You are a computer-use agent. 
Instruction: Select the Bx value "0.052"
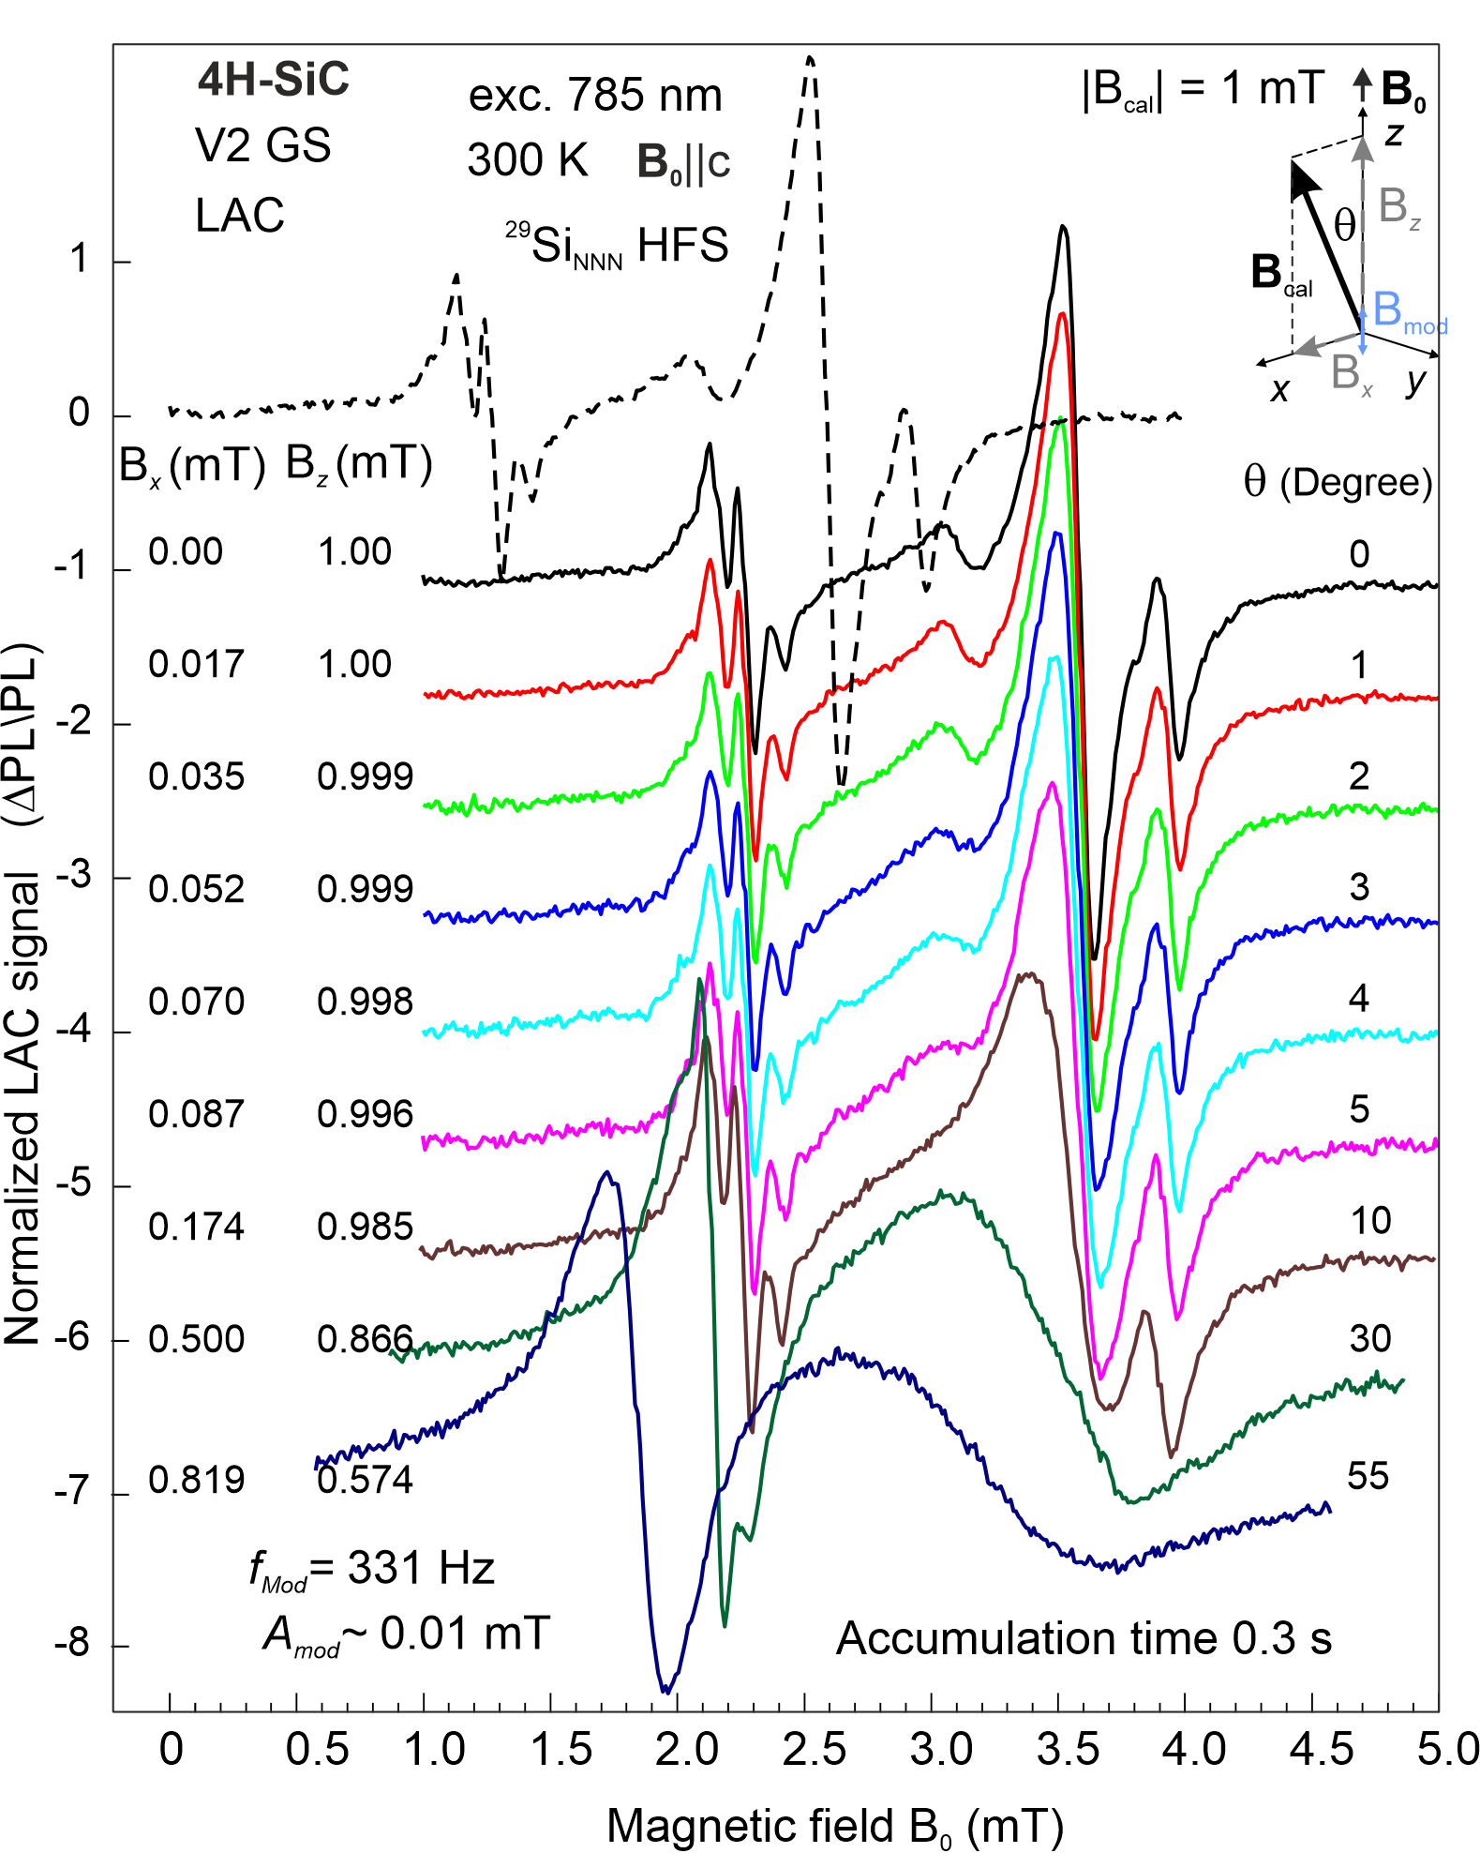196,890
